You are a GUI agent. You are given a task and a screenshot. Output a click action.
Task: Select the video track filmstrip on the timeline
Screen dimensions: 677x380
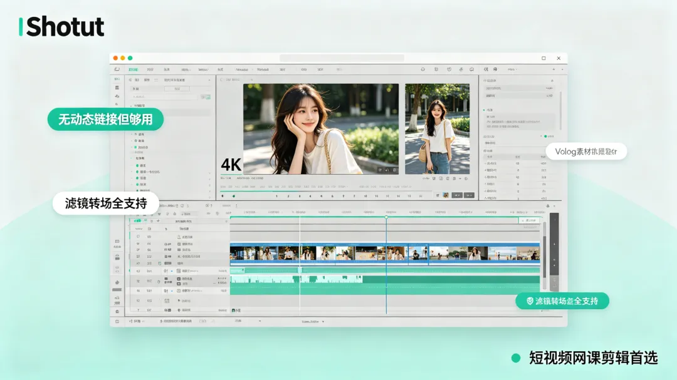385,253
